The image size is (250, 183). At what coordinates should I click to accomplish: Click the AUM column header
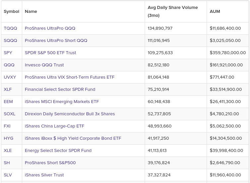tap(215, 12)
